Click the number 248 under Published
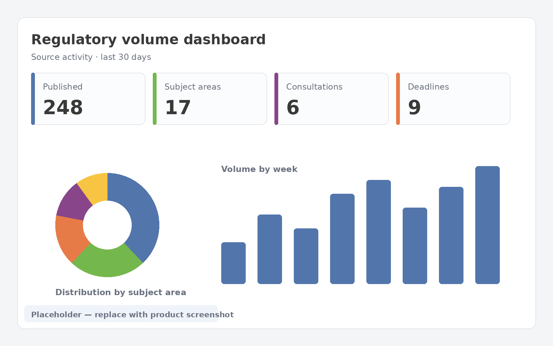Image resolution: width=553 pixels, height=346 pixels. tap(63, 108)
